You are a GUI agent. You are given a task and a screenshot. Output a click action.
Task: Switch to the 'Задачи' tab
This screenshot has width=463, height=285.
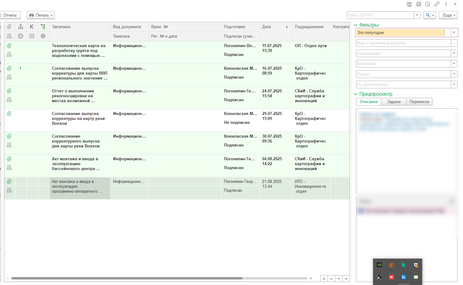point(394,102)
